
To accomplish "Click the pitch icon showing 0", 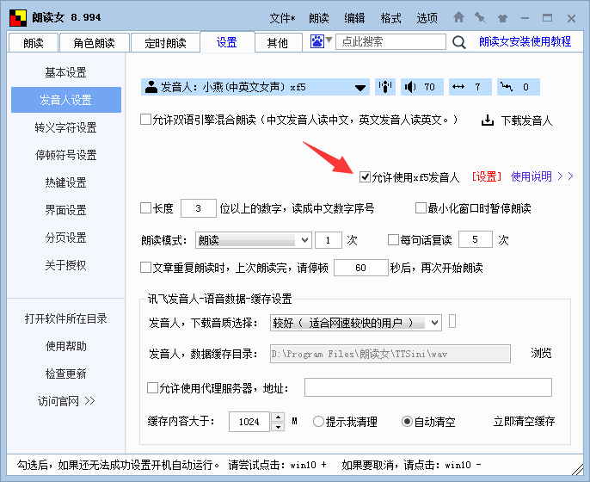I will point(507,87).
